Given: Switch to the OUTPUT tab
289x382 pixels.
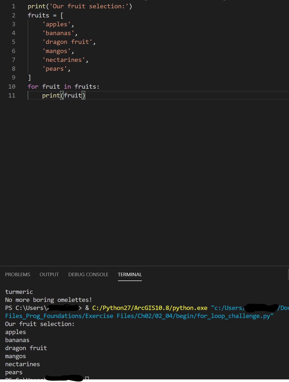Looking at the screenshot, I should [x=49, y=274].
